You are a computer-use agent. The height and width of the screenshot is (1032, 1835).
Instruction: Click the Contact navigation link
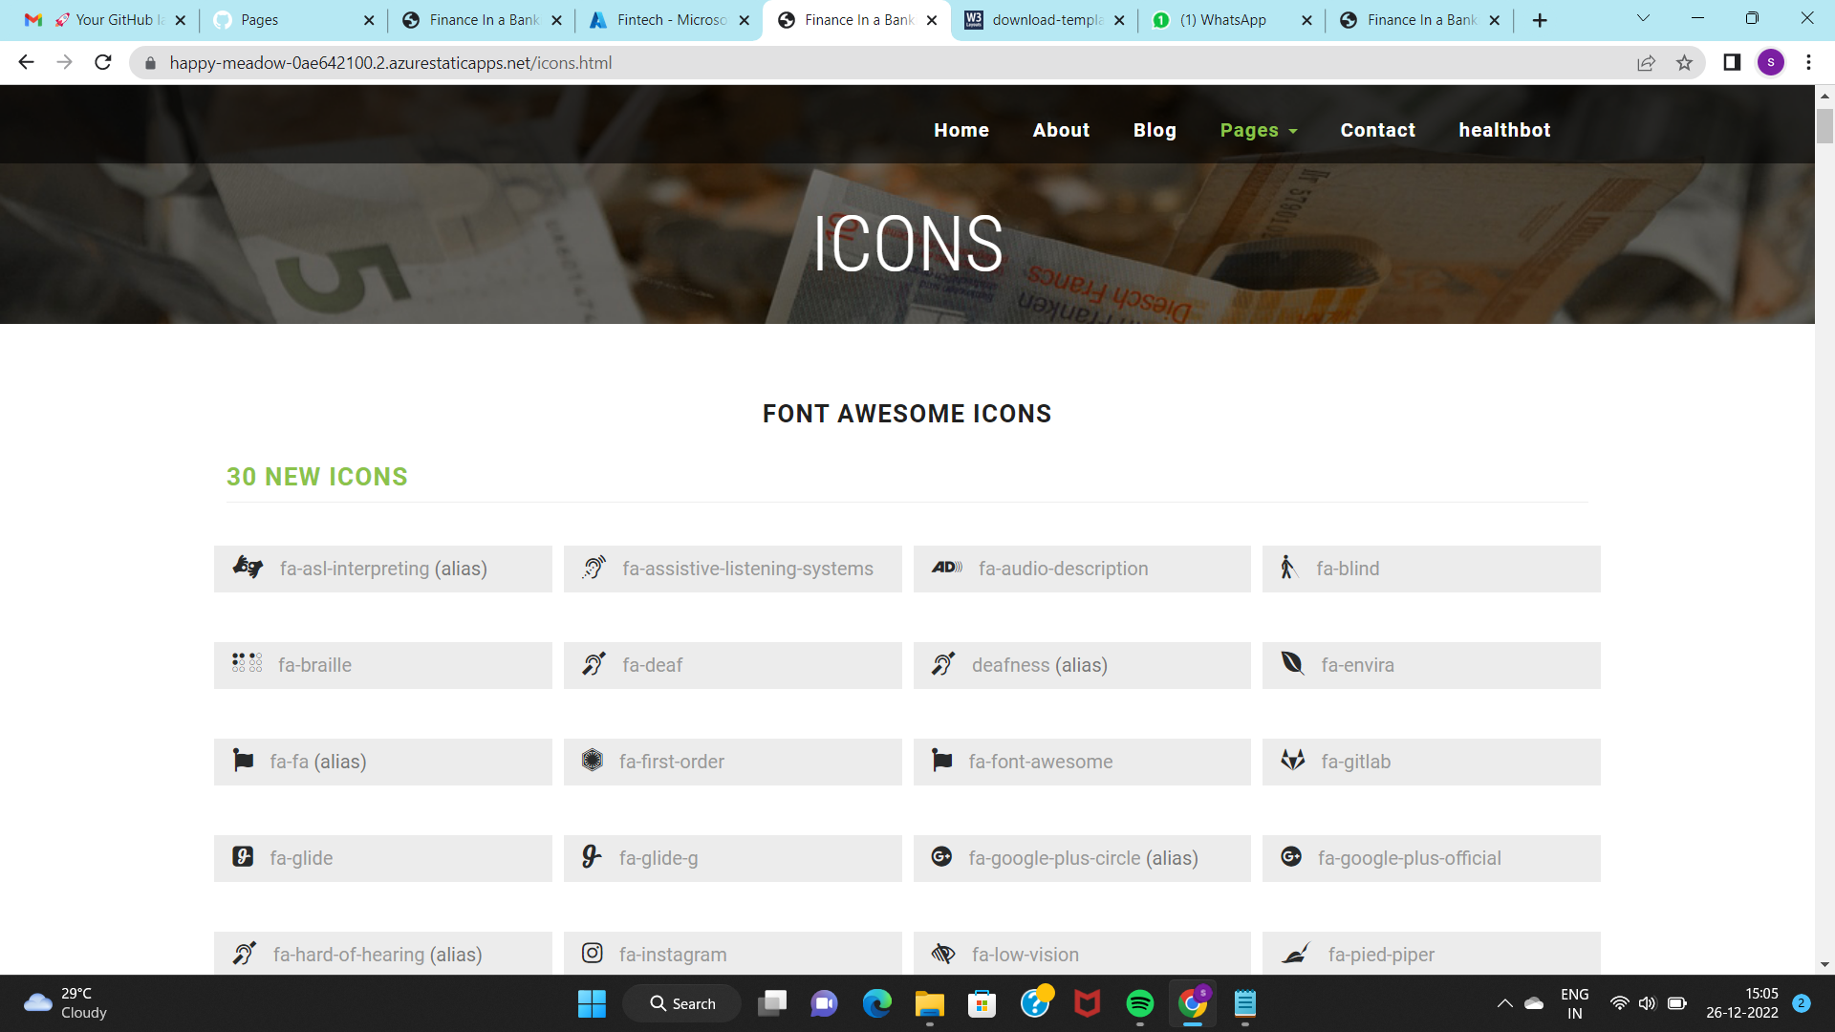pos(1377,131)
